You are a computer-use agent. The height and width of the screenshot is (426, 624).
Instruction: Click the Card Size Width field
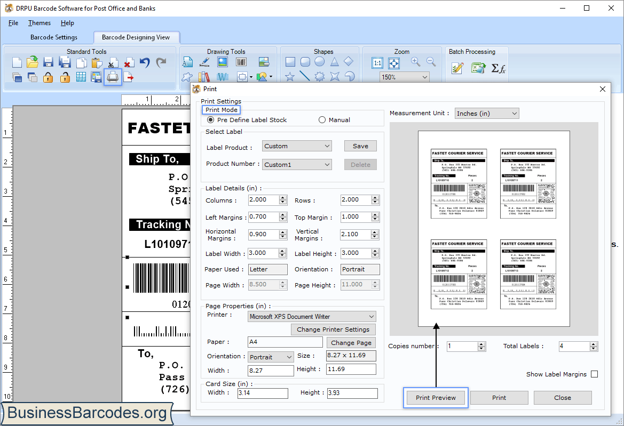point(263,393)
